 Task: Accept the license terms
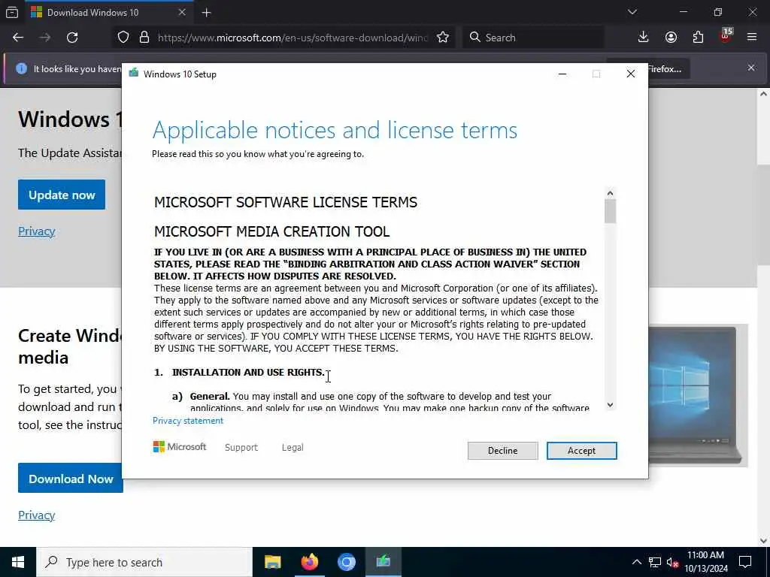(581, 451)
